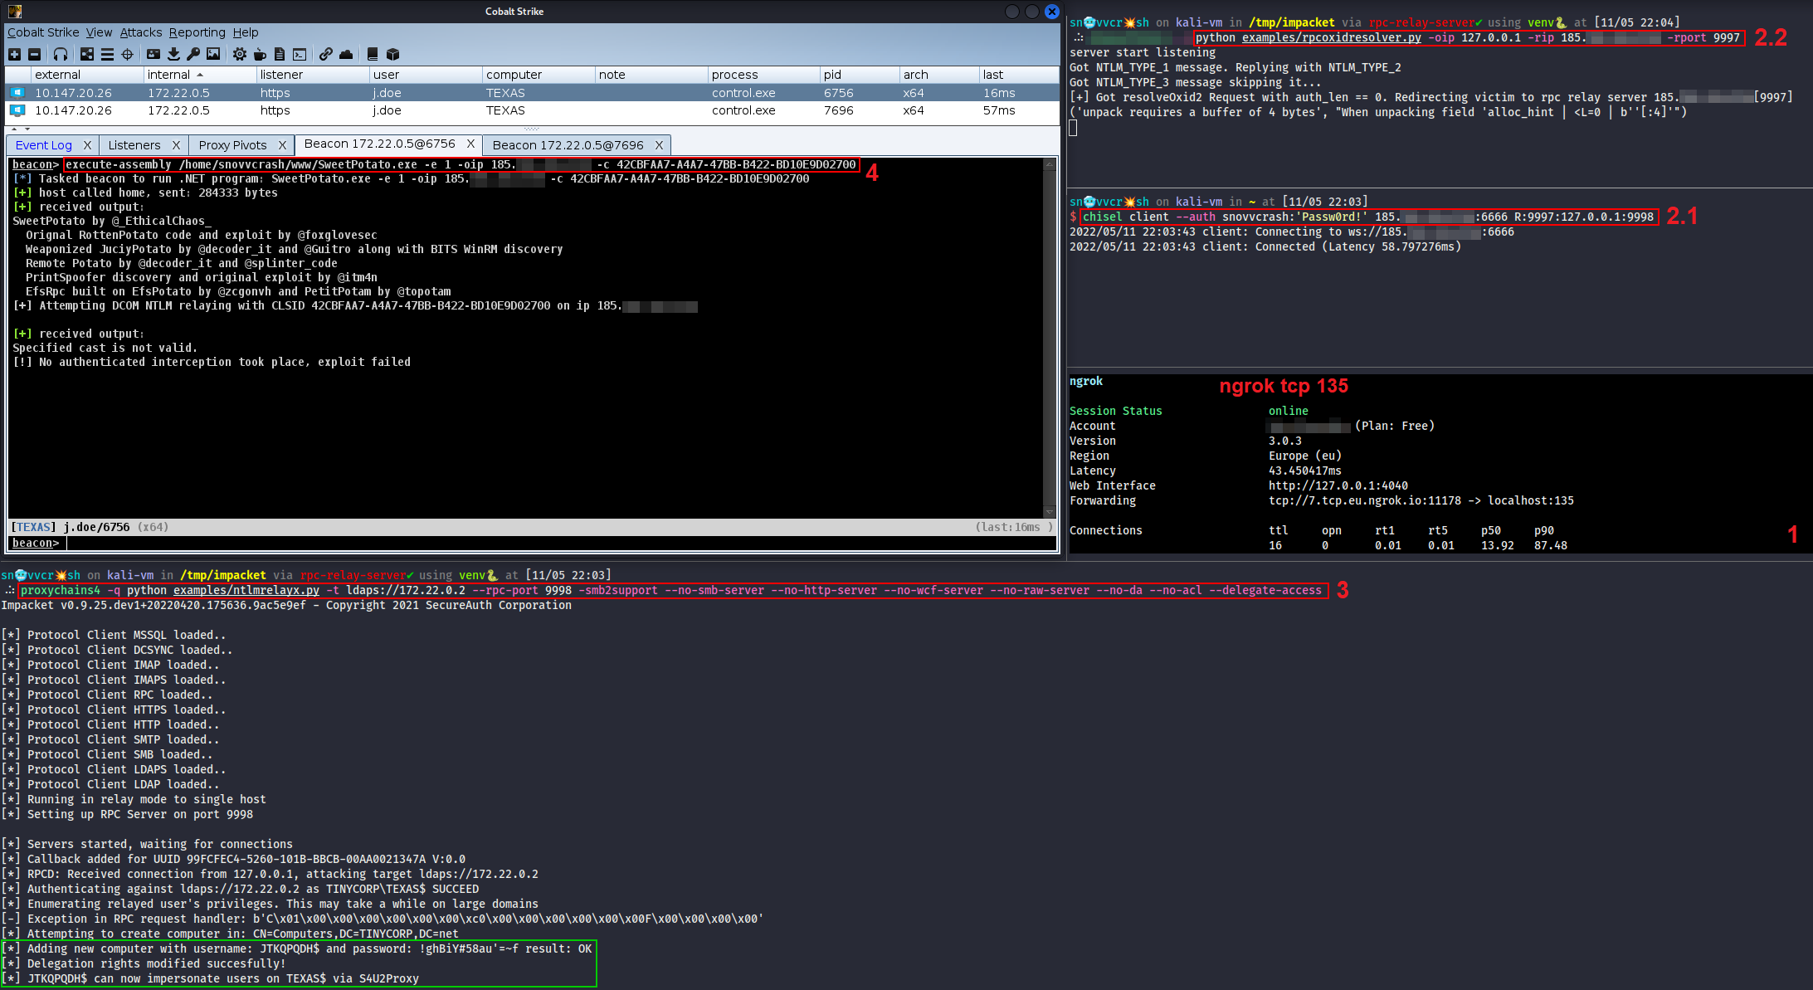Open the credentials key icon
This screenshot has width=1813, height=990.
(x=193, y=55)
